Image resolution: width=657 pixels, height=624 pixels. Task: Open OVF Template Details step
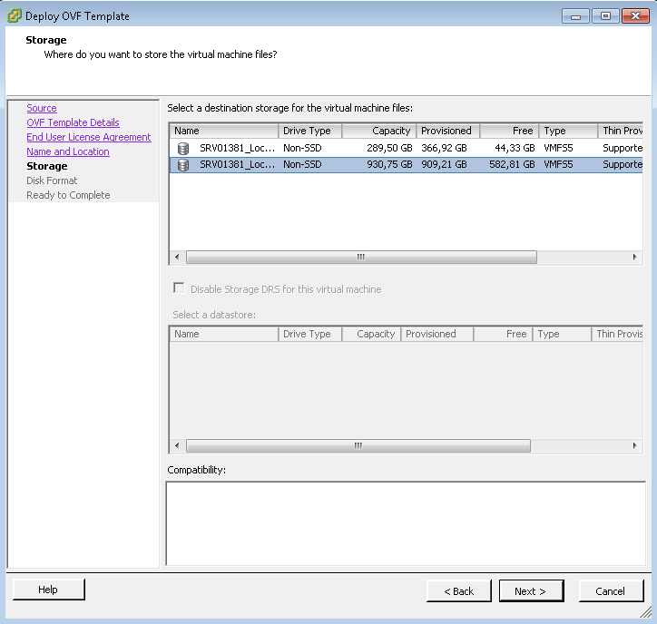click(x=73, y=122)
